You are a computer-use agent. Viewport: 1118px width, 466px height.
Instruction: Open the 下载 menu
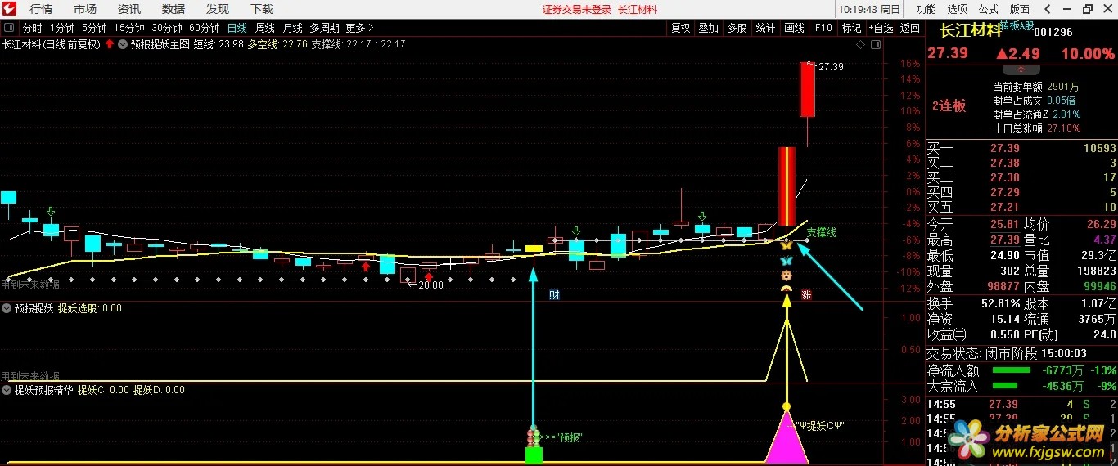(262, 9)
